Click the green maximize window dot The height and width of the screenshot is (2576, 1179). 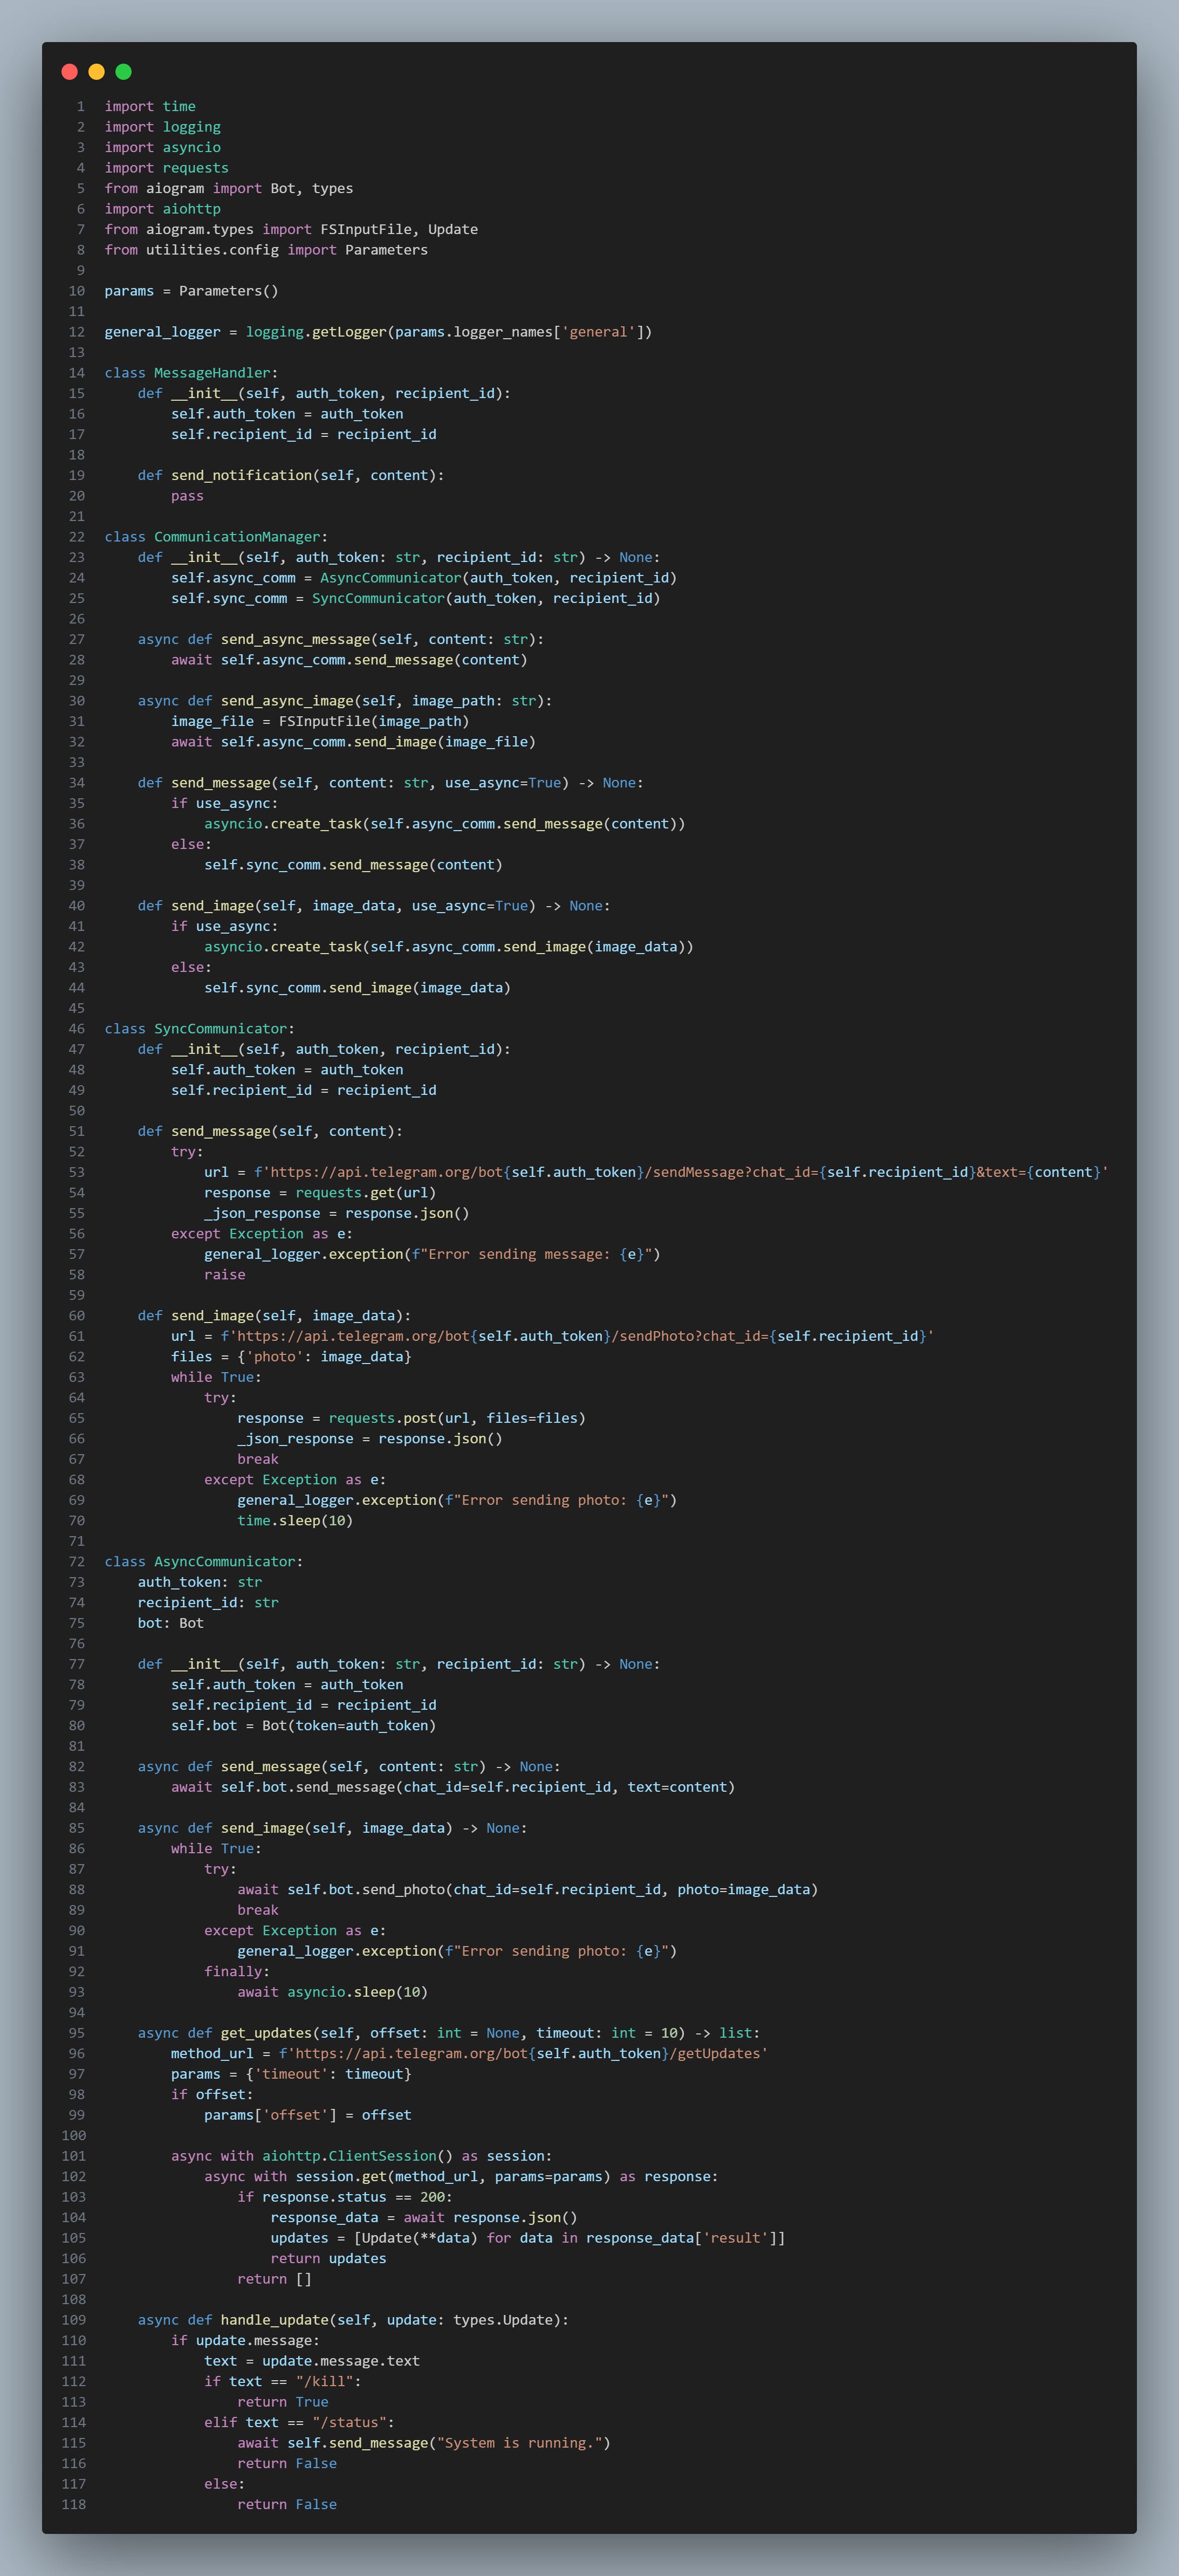pyautogui.click(x=123, y=71)
